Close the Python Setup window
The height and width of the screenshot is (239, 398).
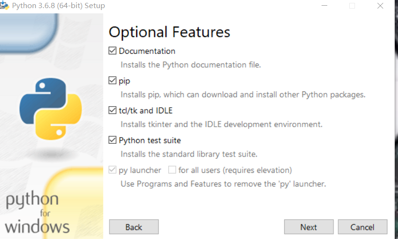(380, 6)
